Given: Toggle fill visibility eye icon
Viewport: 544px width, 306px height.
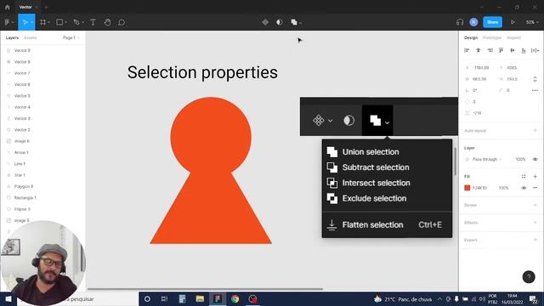Looking at the screenshot, I should (524, 188).
